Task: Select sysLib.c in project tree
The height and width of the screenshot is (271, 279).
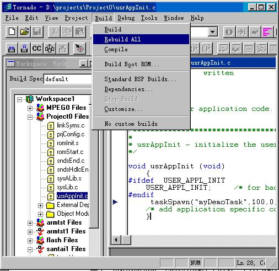Action: coord(67,187)
